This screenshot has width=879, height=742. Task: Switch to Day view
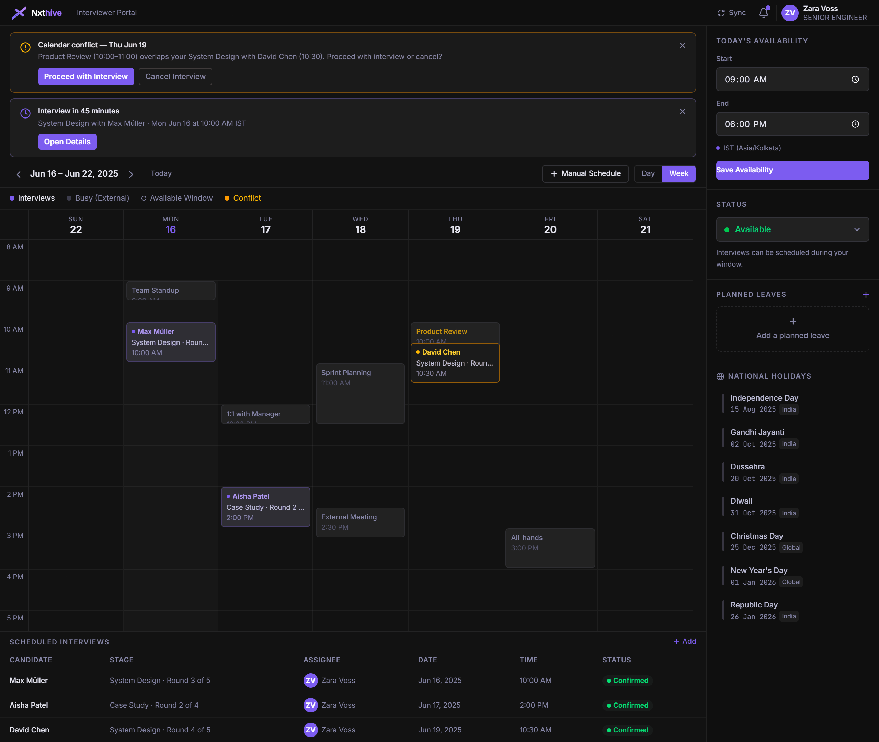[x=648, y=173]
